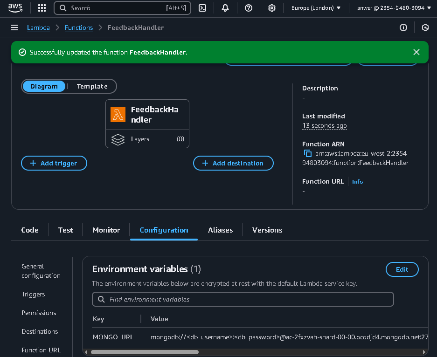Open the side navigation hamburger menu
The height and width of the screenshot is (357, 437).
pyautogui.click(x=14, y=27)
